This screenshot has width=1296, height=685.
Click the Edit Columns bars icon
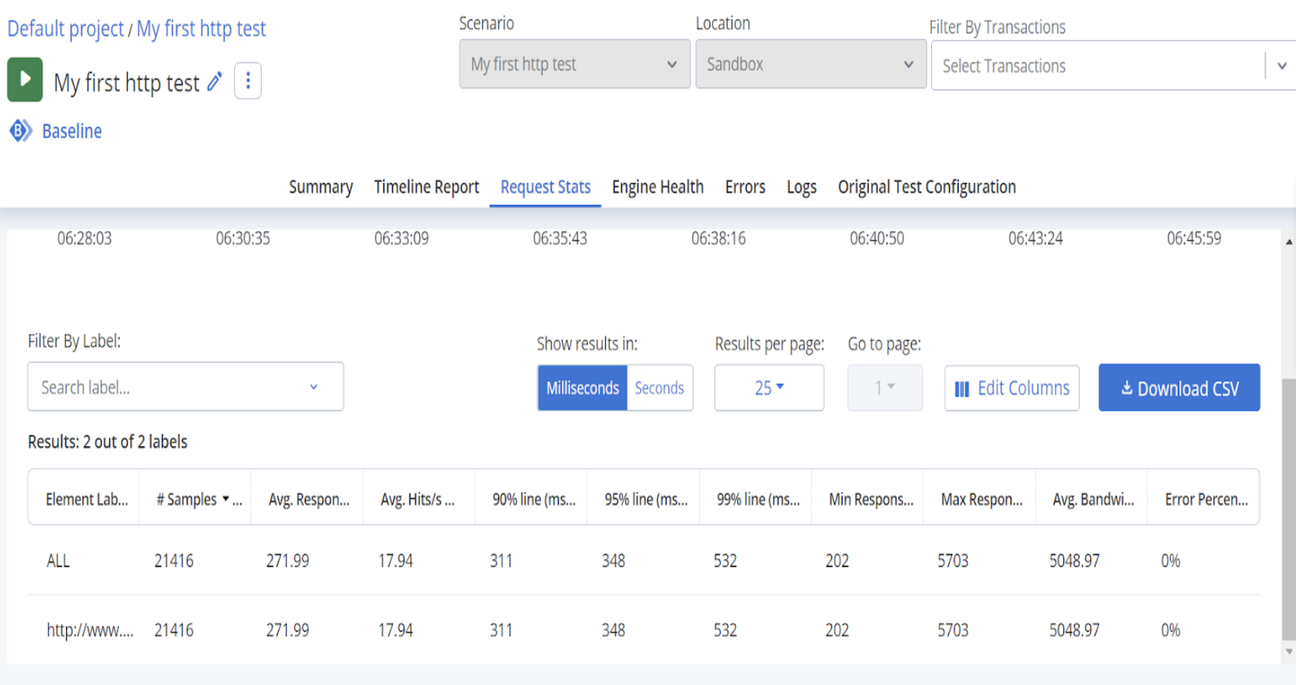[962, 389]
